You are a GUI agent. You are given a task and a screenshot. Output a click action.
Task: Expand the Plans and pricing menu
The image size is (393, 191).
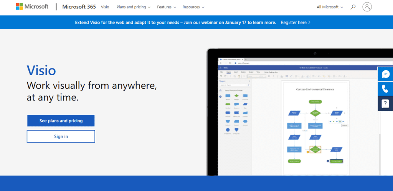pos(134,7)
